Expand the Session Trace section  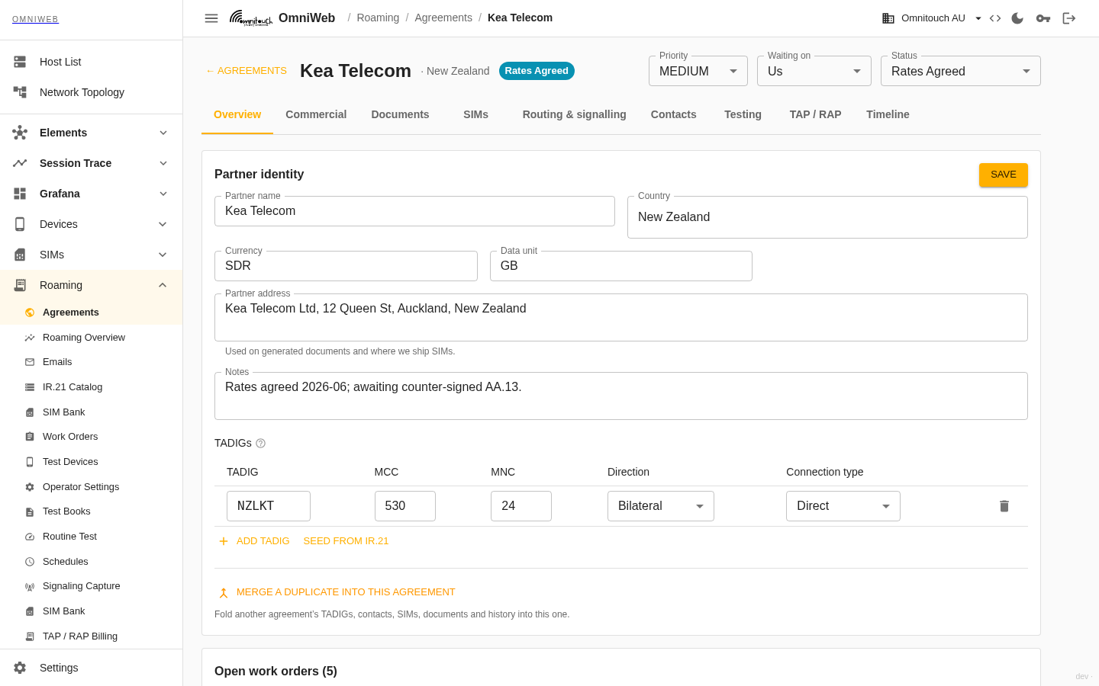click(x=92, y=163)
